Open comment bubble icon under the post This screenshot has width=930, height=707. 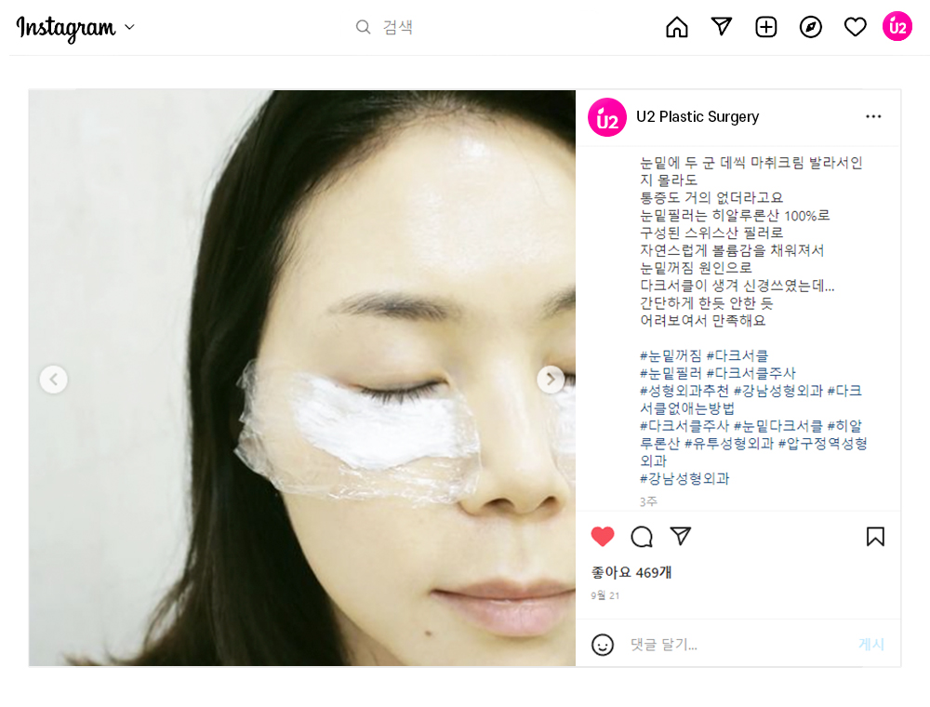[641, 536]
